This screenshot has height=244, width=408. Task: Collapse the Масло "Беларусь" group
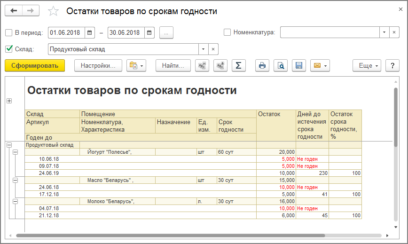[16, 180]
